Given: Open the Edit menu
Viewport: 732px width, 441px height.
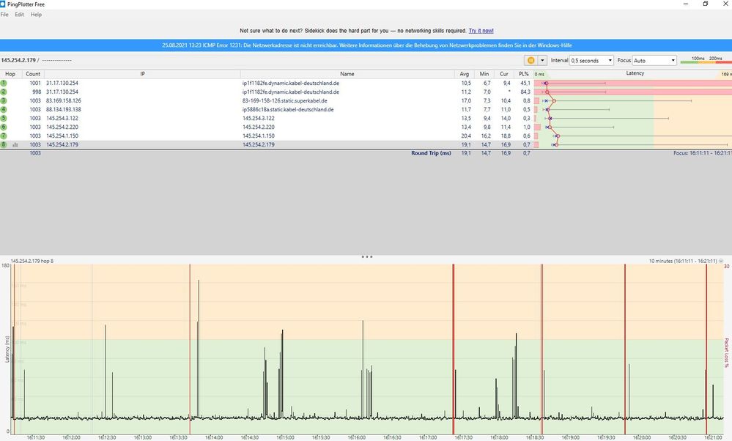Looking at the screenshot, I should point(19,15).
